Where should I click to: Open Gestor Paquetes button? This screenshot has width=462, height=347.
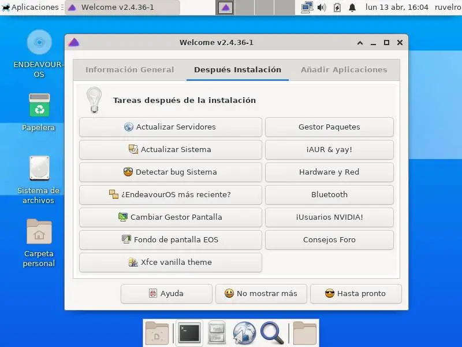click(329, 127)
